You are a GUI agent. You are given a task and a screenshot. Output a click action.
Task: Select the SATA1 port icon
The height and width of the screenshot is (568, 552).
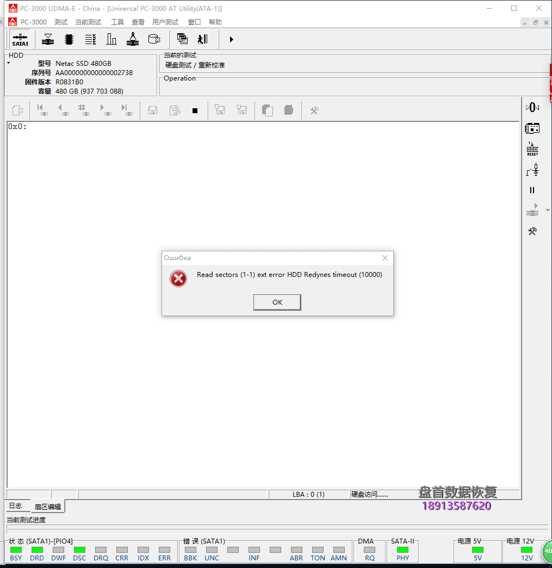[20, 40]
